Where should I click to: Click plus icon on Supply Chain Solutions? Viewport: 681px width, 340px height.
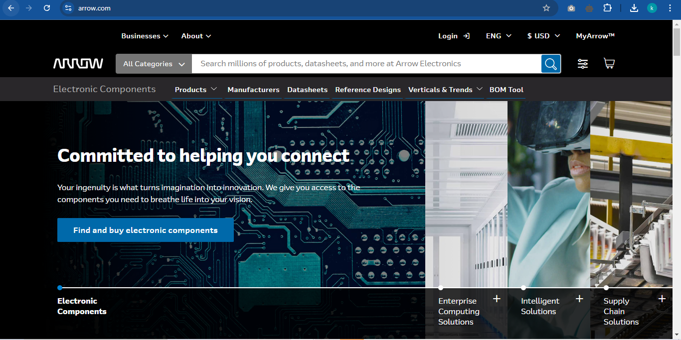[662, 299]
